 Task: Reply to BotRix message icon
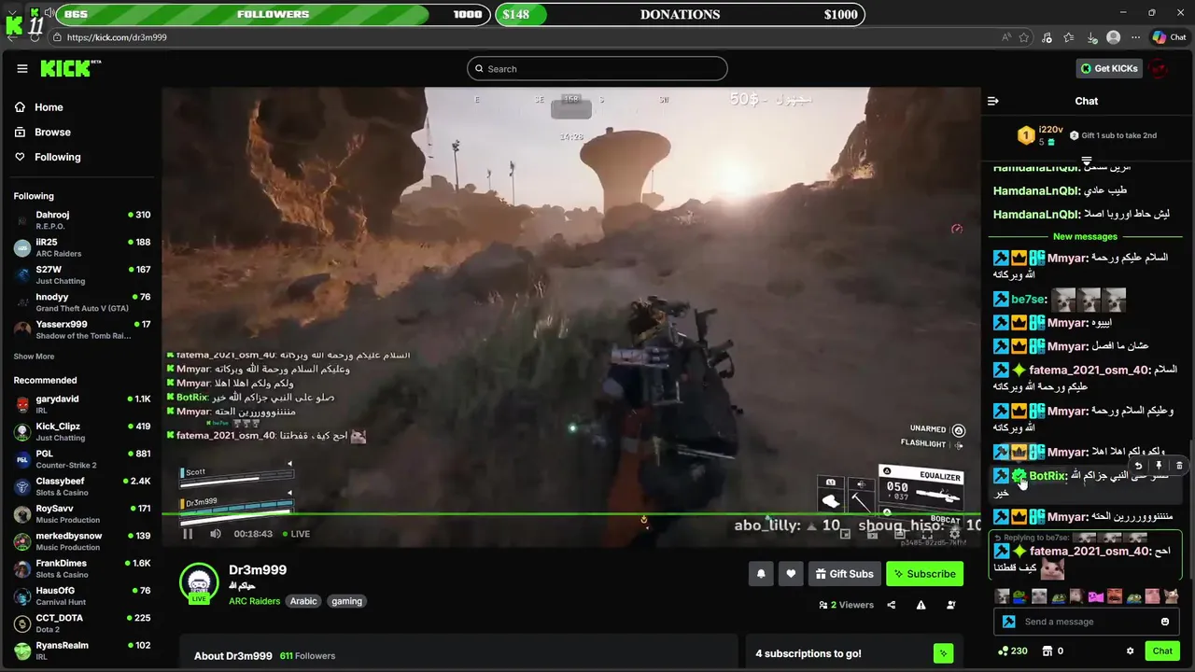coord(1138,465)
